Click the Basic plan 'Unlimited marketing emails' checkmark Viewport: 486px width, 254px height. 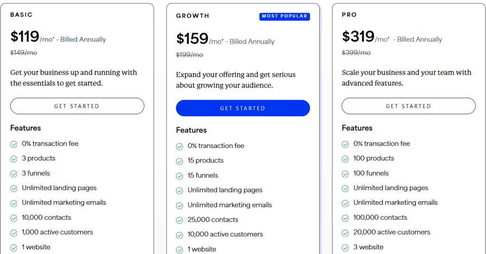pyautogui.click(x=14, y=204)
